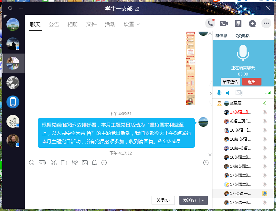
Task: Click the emoji face icon in chat toolbar
Action: point(32,163)
